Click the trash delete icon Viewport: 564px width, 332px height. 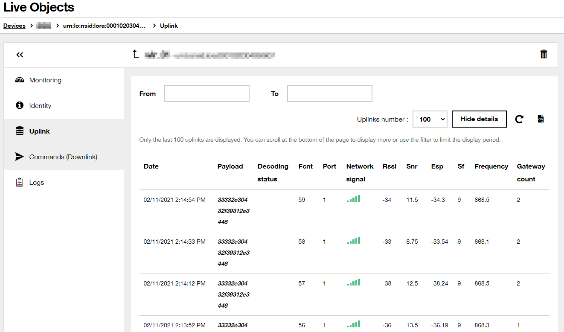[544, 54]
